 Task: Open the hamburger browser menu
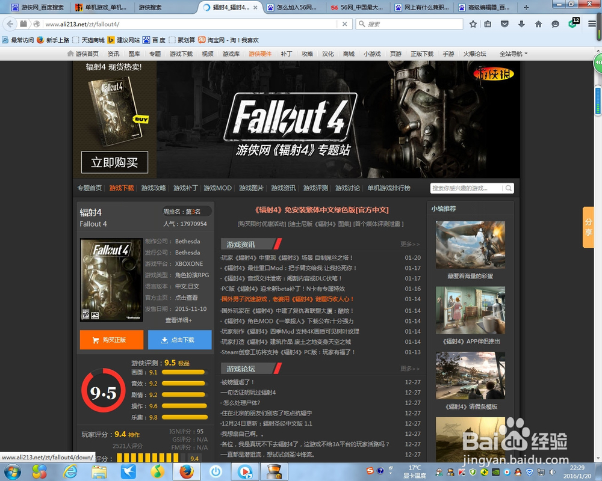[592, 24]
